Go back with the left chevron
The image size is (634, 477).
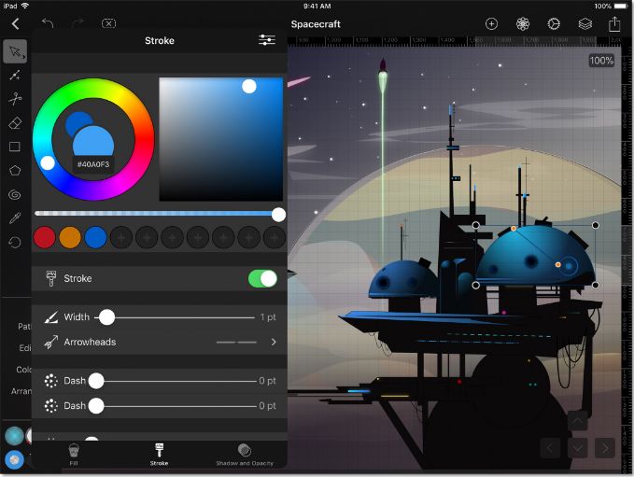[15, 24]
